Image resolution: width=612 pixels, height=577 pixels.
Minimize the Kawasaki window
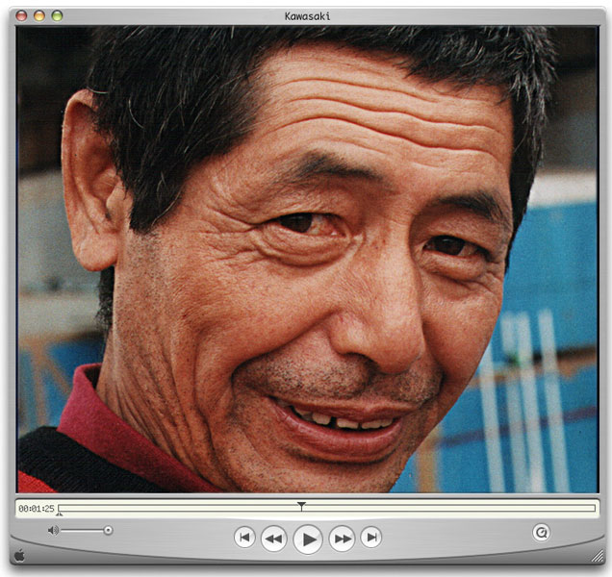[39, 15]
